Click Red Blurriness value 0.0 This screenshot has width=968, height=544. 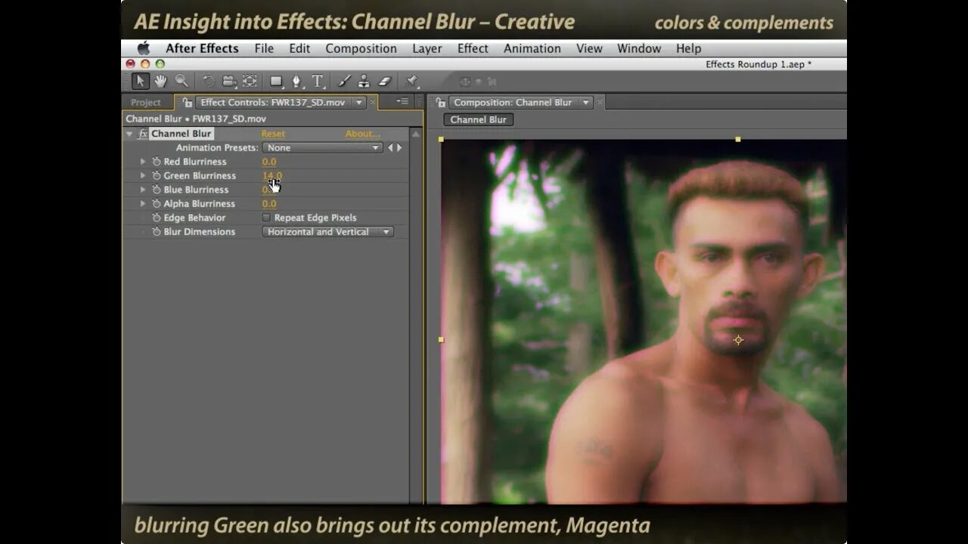269,162
